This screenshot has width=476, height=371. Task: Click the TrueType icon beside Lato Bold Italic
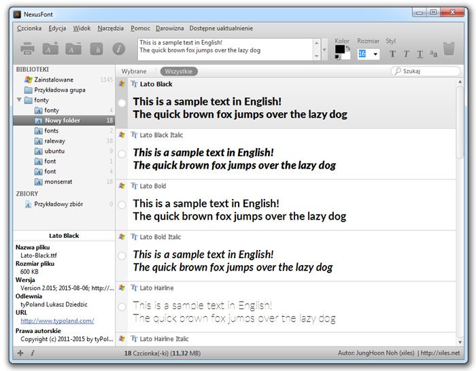tap(134, 237)
